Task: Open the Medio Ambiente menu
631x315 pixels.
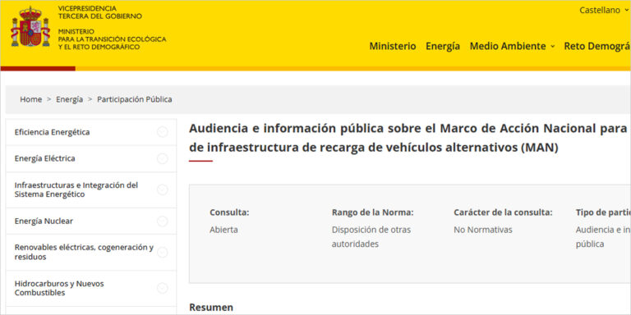Action: pos(508,46)
